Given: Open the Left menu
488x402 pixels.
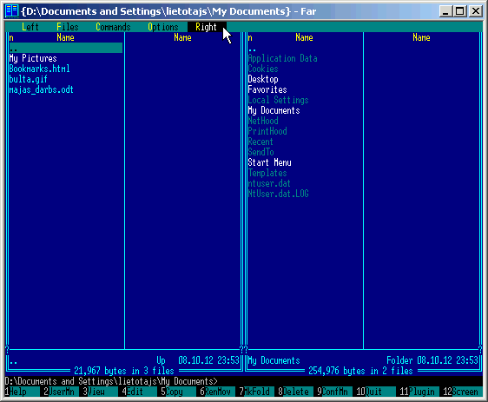Looking at the screenshot, I should [30, 27].
